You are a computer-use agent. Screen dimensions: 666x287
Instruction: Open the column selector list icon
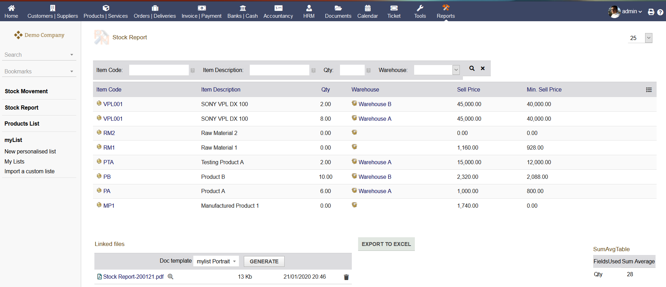click(x=649, y=90)
